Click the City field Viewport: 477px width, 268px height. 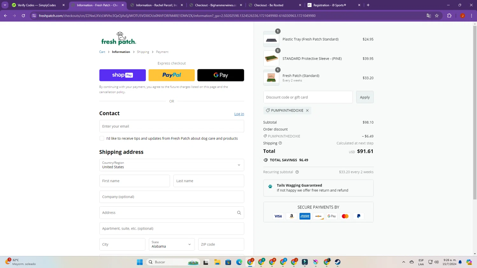[122, 245]
